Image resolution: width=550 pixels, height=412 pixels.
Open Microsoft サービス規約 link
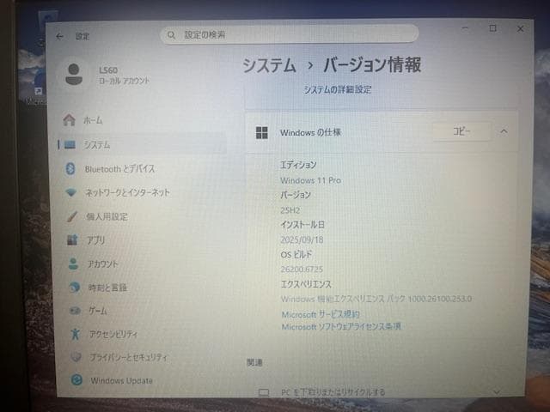tap(321, 314)
